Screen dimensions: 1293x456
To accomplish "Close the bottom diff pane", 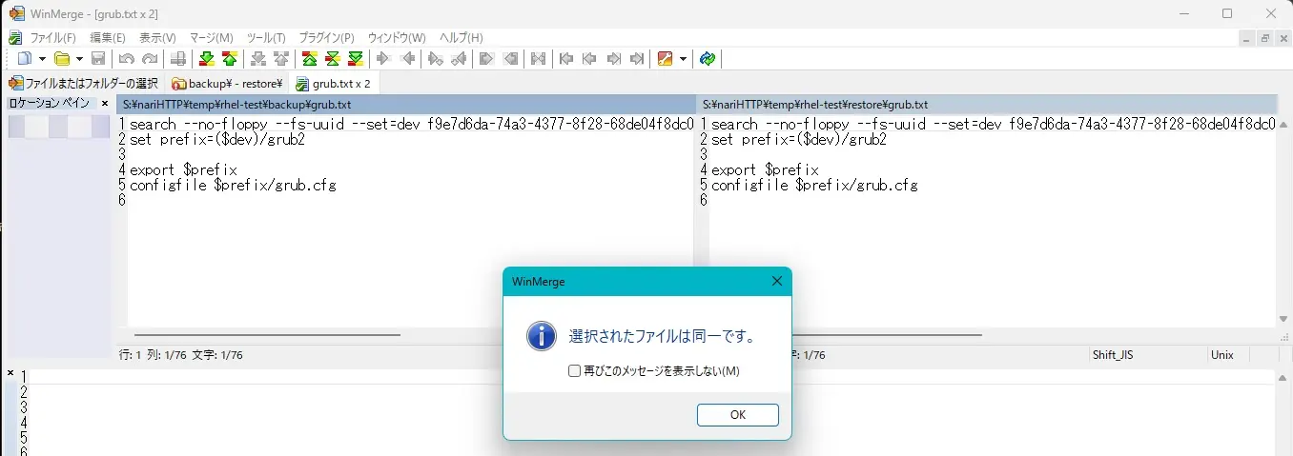I will (x=10, y=373).
